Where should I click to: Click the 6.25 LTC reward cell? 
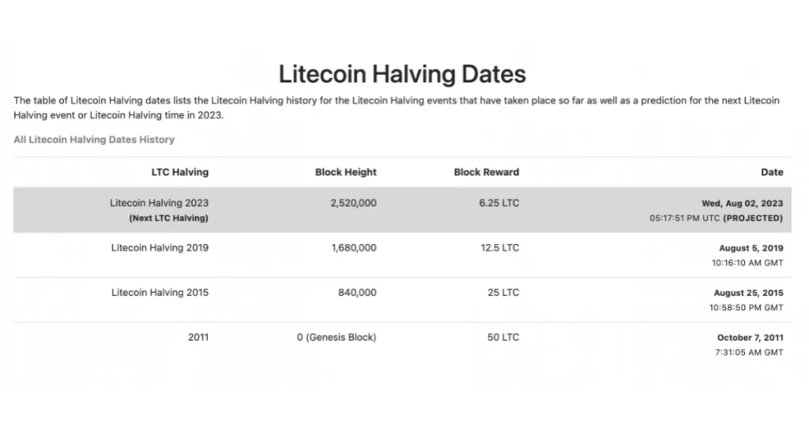[499, 203]
